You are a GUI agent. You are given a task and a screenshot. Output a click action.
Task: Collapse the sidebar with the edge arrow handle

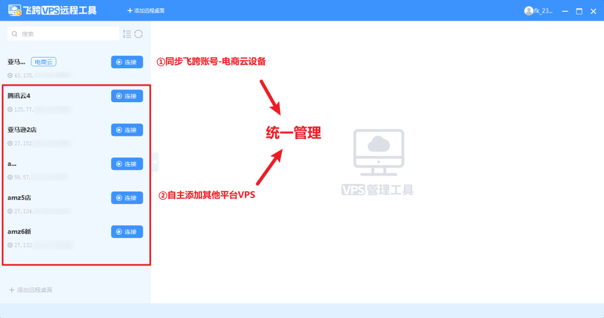[155, 162]
